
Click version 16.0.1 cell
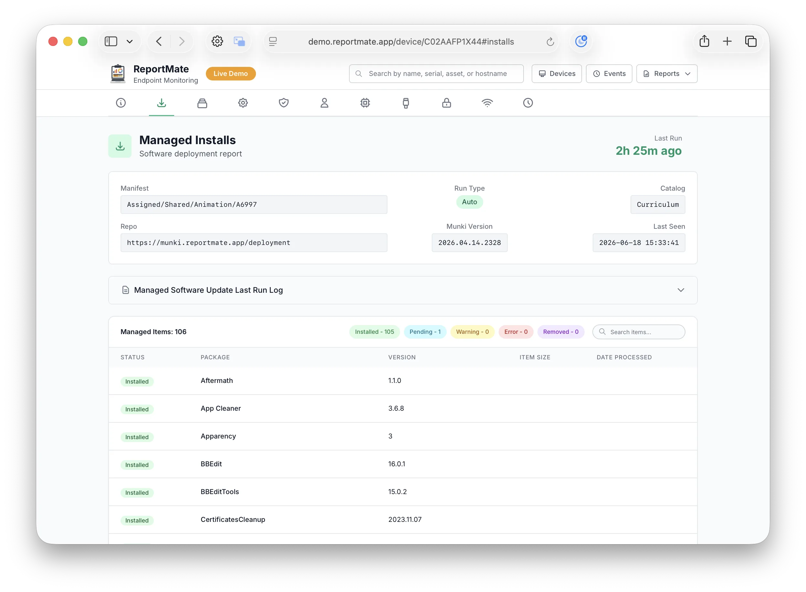pyautogui.click(x=396, y=464)
